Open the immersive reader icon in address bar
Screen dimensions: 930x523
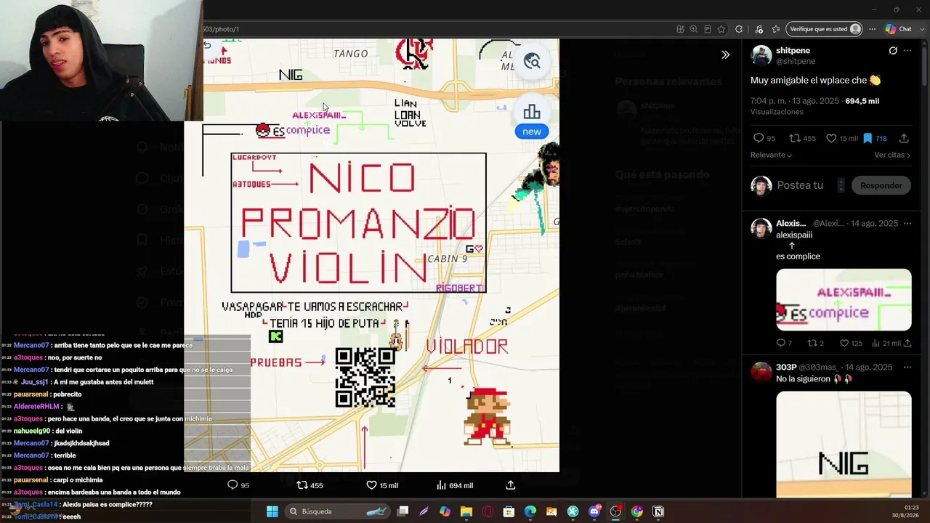[x=708, y=29]
